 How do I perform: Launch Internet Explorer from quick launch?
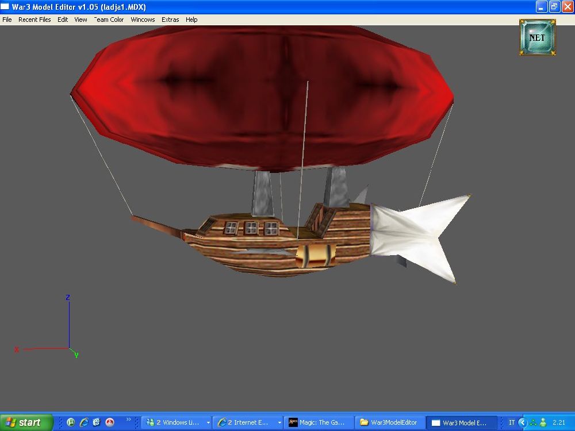(x=84, y=422)
